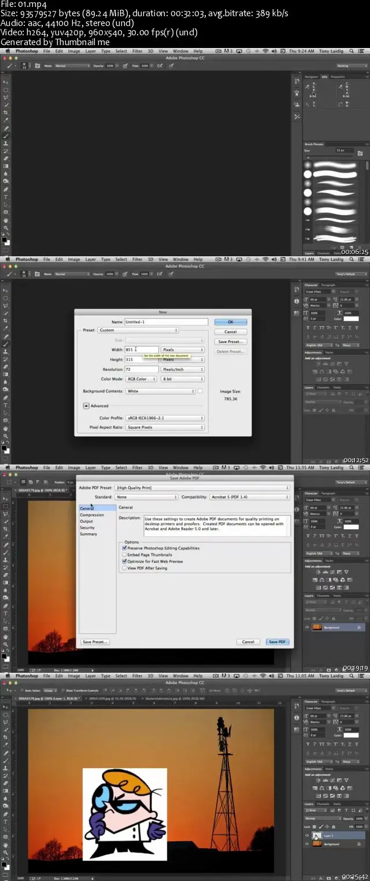Select the Shape tool in the Dexter frame
The image size is (370, 881).
tap(6, 837)
